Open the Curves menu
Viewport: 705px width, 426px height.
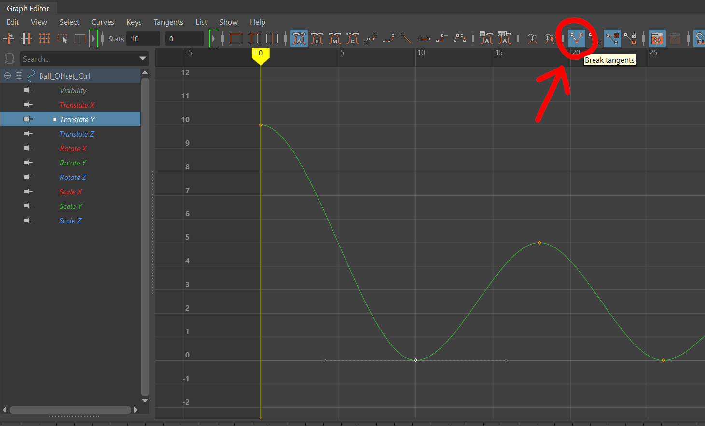103,22
